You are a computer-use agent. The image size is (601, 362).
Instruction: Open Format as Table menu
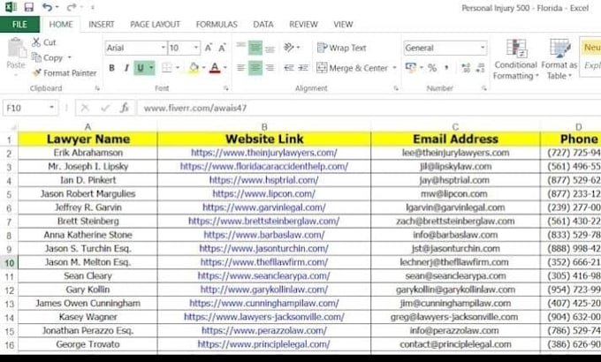point(559,59)
